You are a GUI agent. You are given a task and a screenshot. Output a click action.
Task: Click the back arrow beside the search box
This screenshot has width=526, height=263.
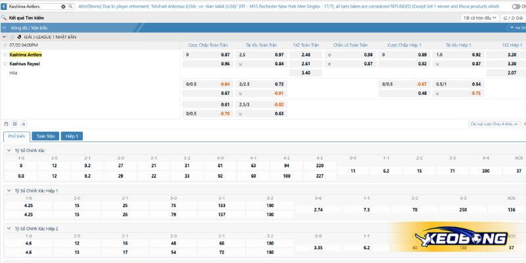5,6
